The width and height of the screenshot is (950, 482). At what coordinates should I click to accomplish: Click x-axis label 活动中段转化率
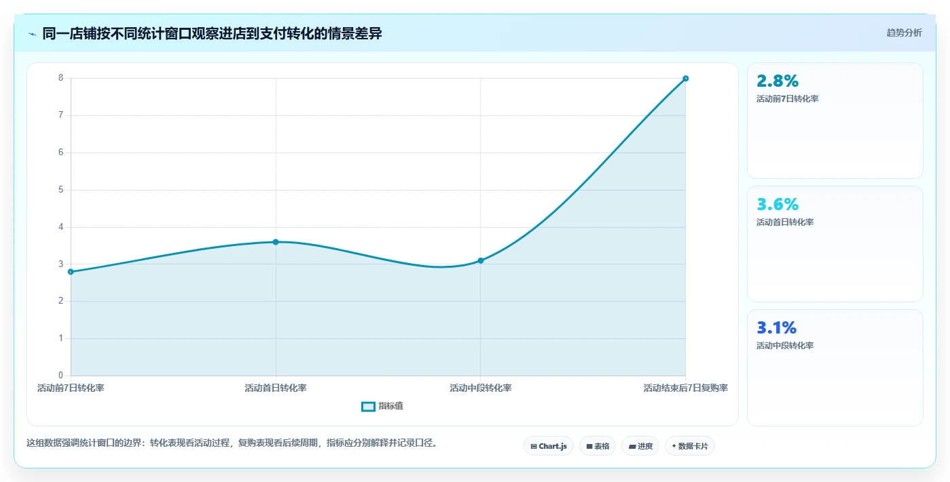480,388
